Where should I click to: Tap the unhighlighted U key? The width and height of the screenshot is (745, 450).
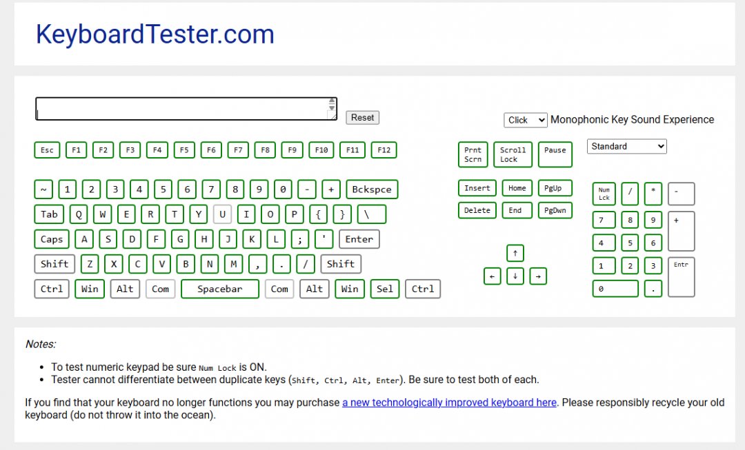(222, 214)
